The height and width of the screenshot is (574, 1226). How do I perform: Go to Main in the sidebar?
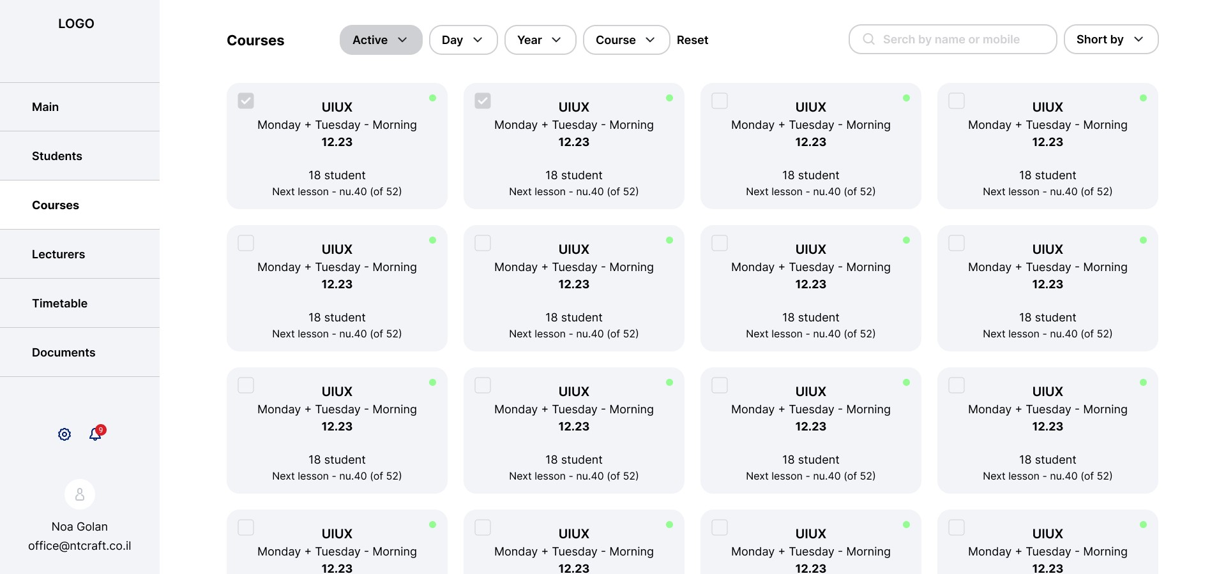(x=80, y=107)
